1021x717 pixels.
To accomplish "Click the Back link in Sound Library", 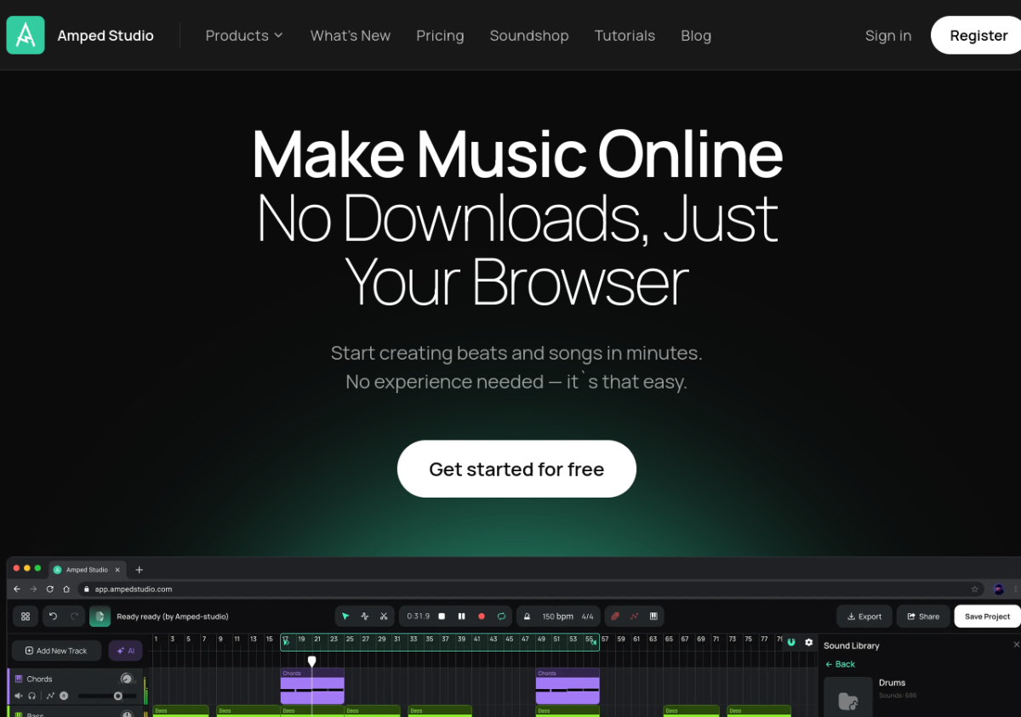I will click(x=841, y=664).
